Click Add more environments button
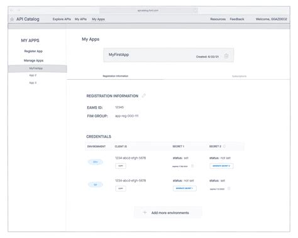 [x=168, y=213]
